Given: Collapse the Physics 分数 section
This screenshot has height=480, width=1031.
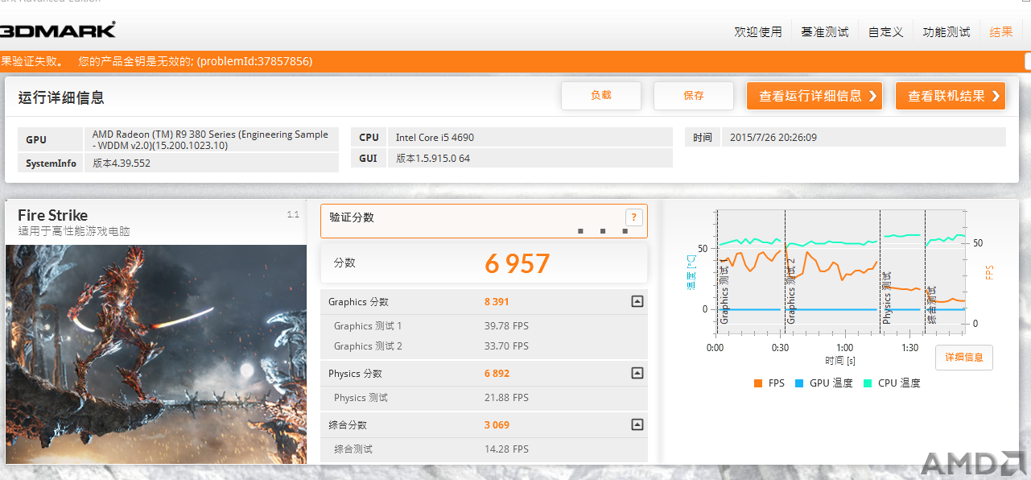Looking at the screenshot, I should click(x=637, y=373).
